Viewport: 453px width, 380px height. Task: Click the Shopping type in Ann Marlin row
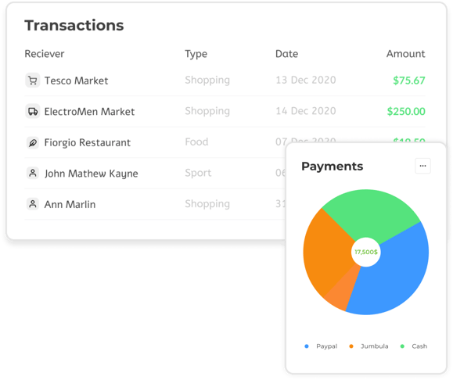click(207, 204)
